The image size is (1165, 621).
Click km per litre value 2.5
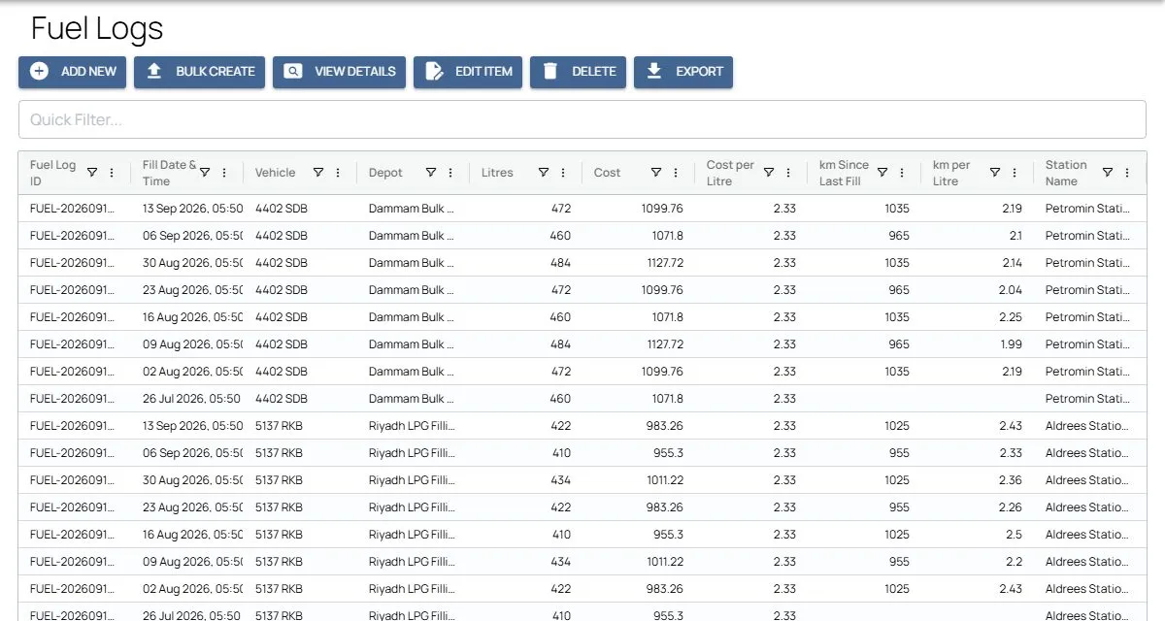click(x=1015, y=535)
